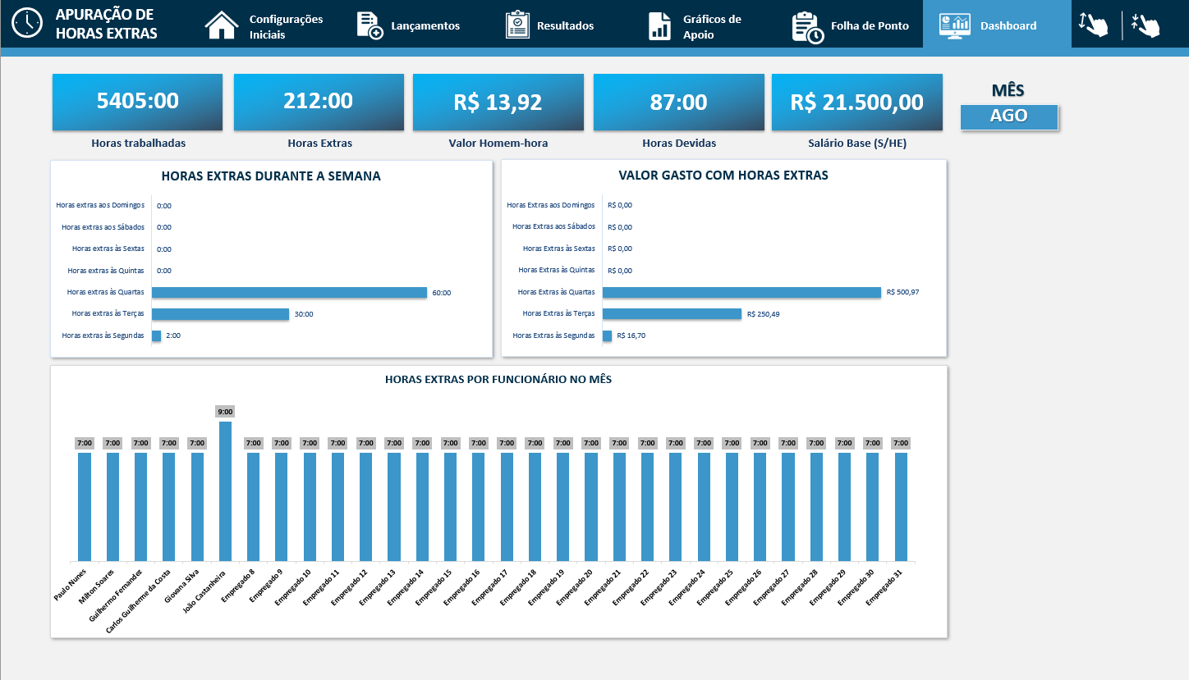Click the Folha de Ponto clipboard-clock icon
The width and height of the screenshot is (1189, 680).
pos(807,26)
